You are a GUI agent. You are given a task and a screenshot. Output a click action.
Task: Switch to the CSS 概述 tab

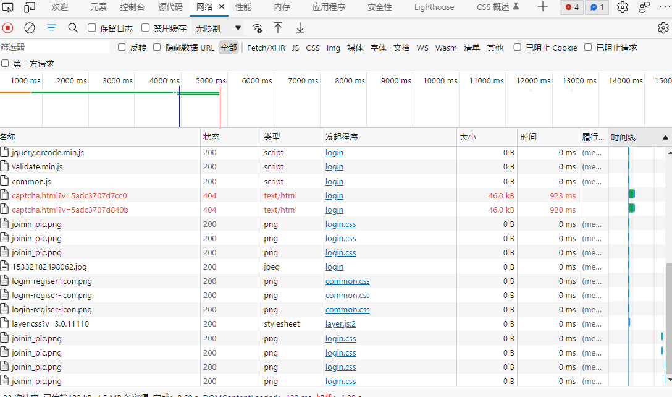click(x=498, y=7)
